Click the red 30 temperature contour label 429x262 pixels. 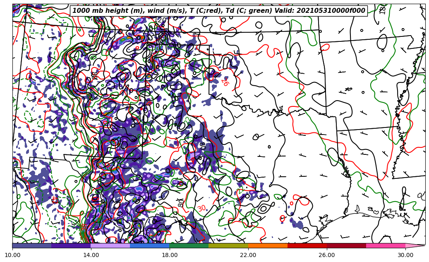[x=201, y=209]
